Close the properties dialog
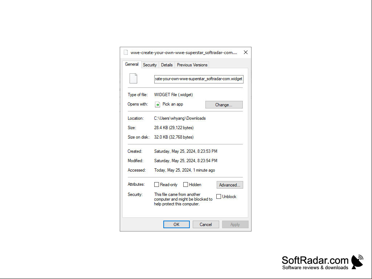372x279 pixels. [246, 53]
